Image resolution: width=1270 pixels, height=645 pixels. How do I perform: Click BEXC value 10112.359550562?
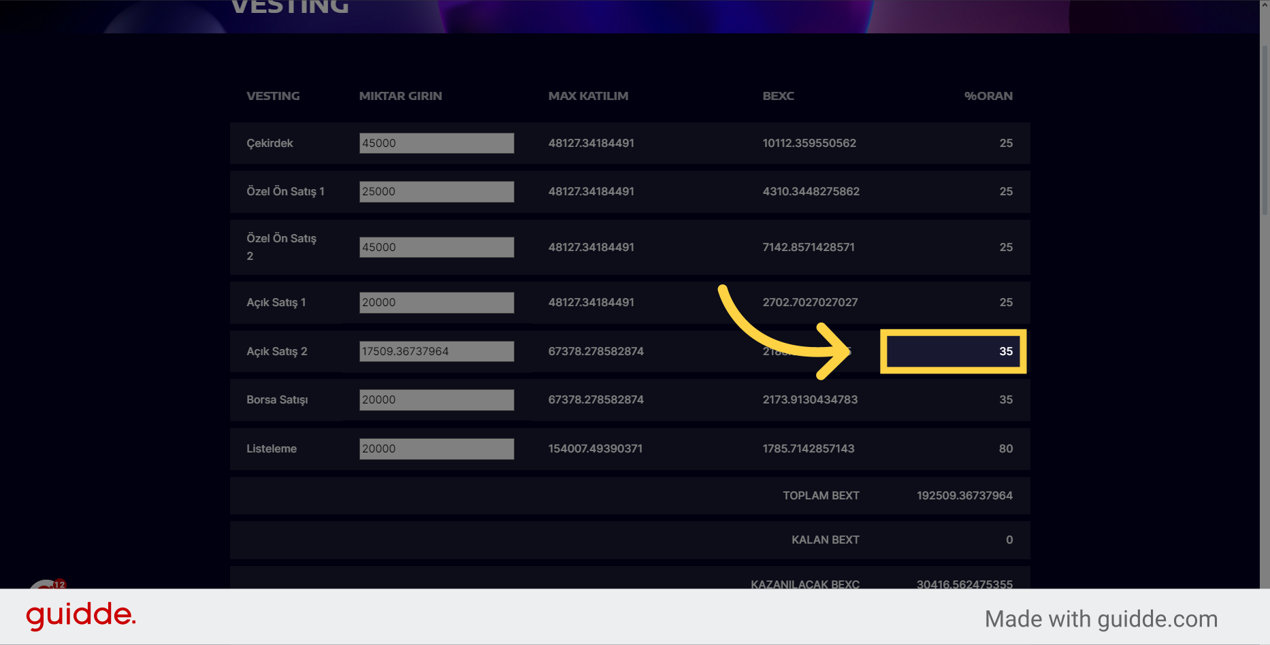809,143
